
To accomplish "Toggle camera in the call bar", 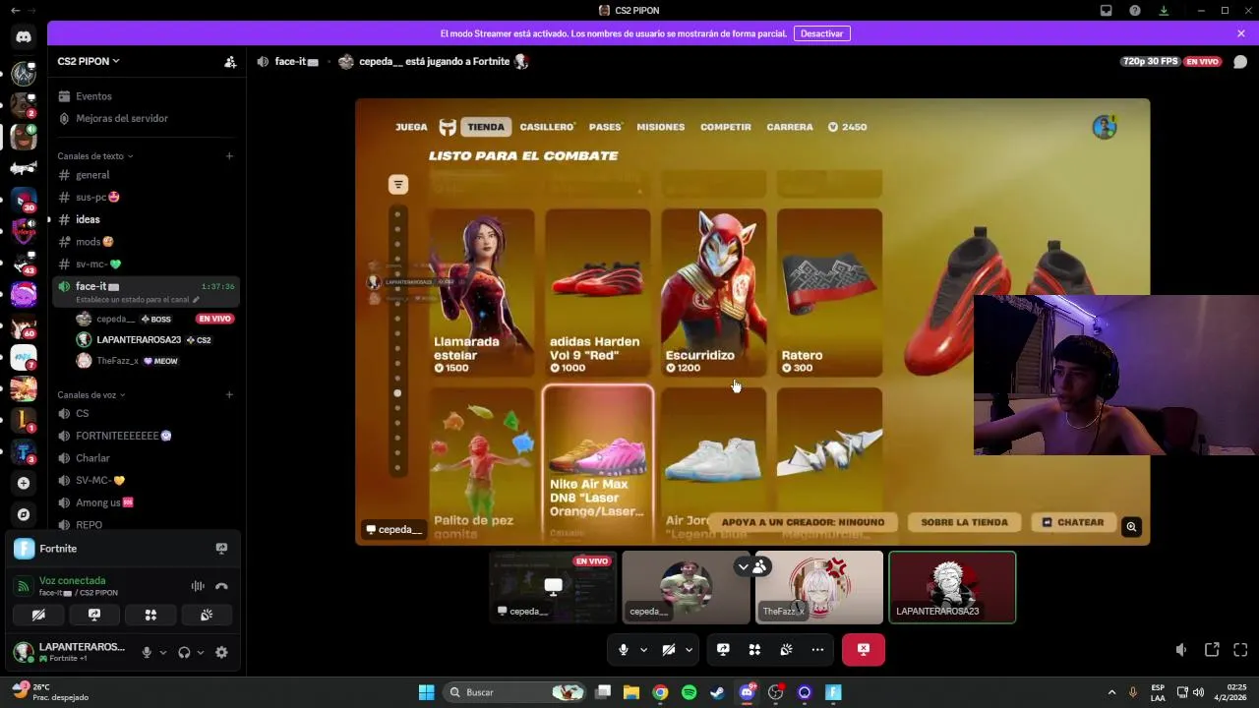I will pos(669,649).
